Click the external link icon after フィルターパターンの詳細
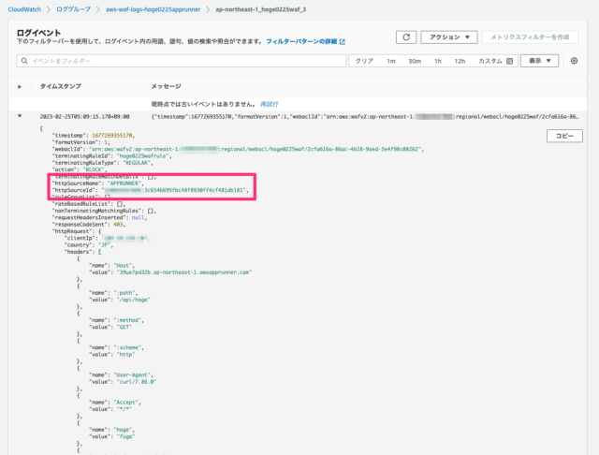Screen dimensions: 599x455 pos(343,41)
